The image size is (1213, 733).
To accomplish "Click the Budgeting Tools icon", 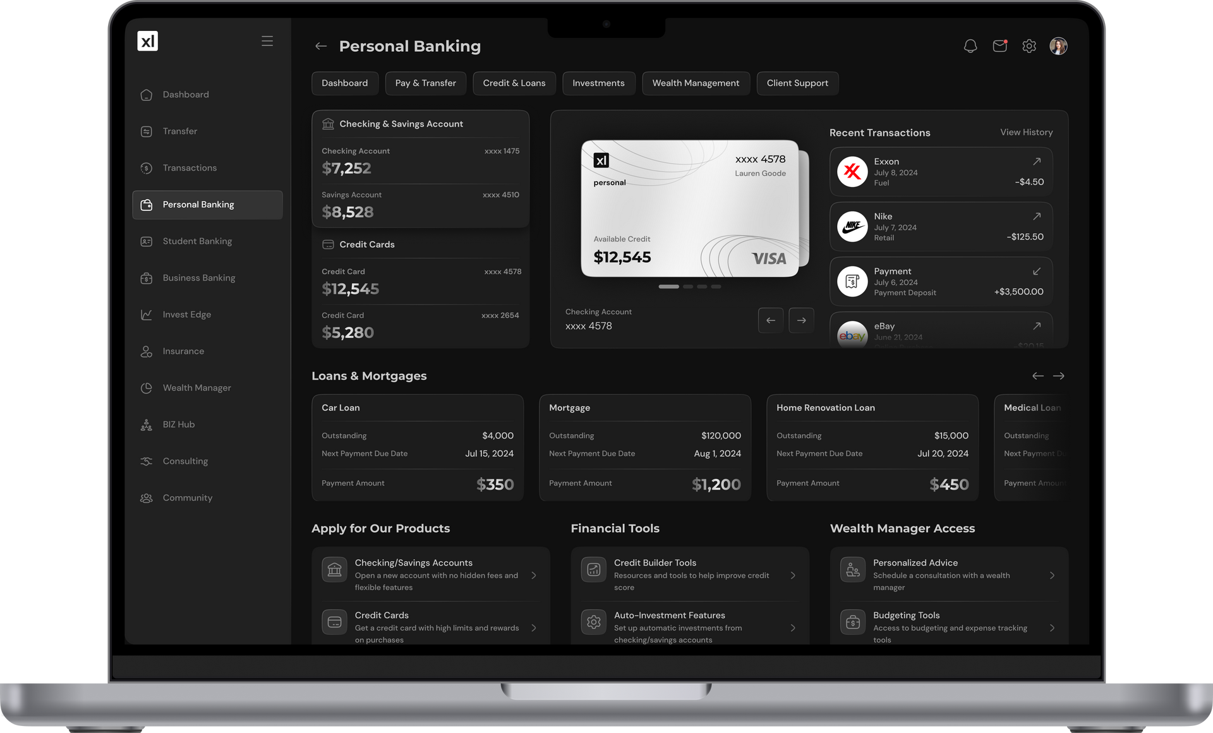I will [x=853, y=622].
